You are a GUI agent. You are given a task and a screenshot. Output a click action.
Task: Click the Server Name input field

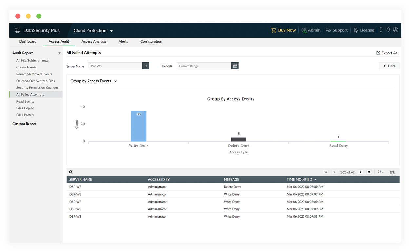(x=115, y=66)
